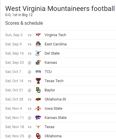Click the Virginia Tech VT logo
This screenshot has height=139, width=116.
click(x=38, y=35)
